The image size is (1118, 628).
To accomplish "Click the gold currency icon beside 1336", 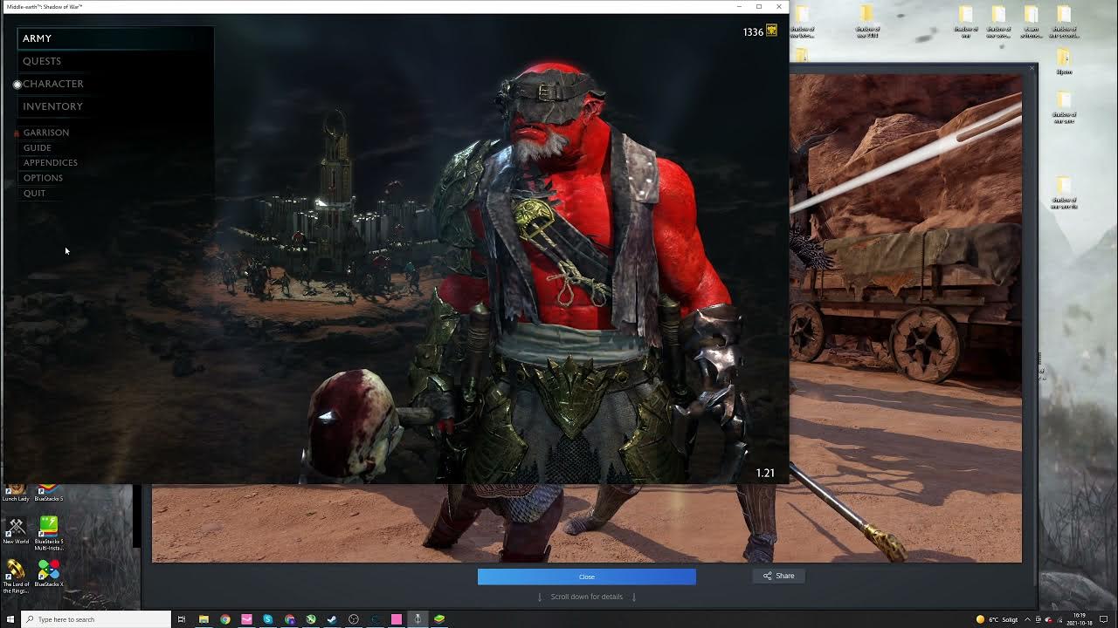I will click(x=771, y=31).
